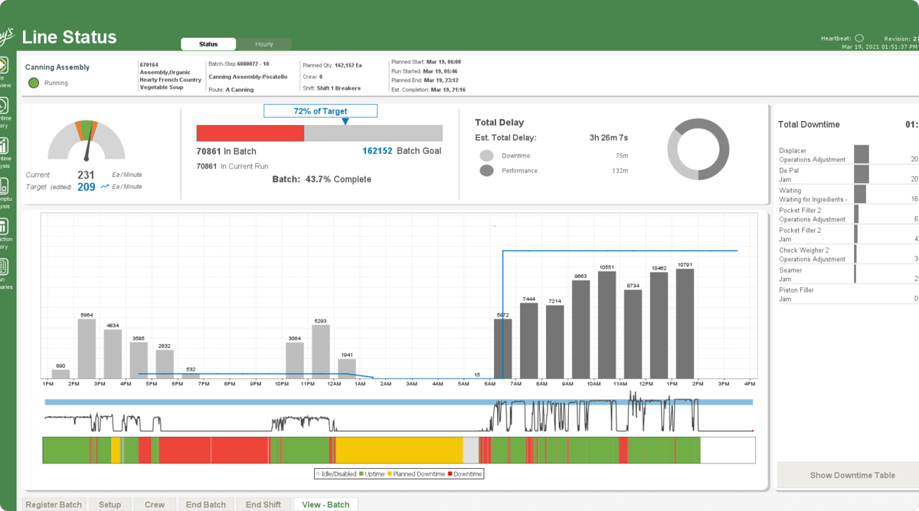Open the Run Summaries sidebar icon
Screen dimensions: 919x511
[3, 267]
